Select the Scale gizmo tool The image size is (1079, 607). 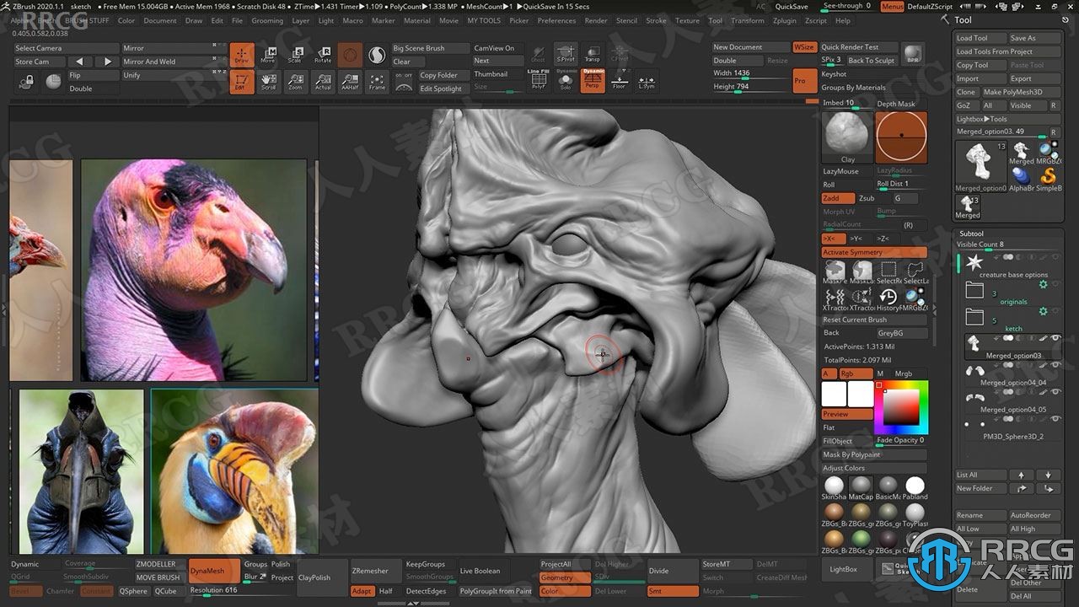[295, 55]
